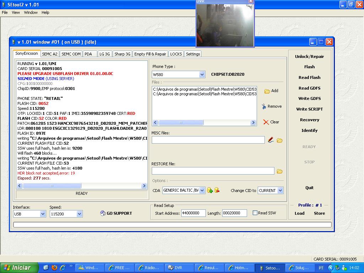Click the Flash button
Screen dimensions: 364x273
(x=309, y=67)
